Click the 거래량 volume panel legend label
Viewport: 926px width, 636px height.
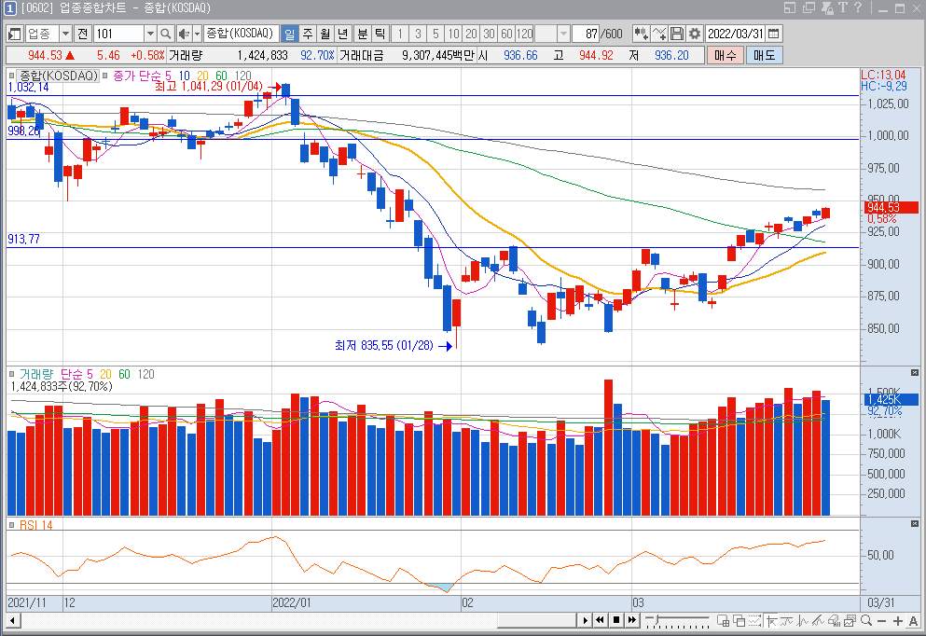(x=36, y=374)
